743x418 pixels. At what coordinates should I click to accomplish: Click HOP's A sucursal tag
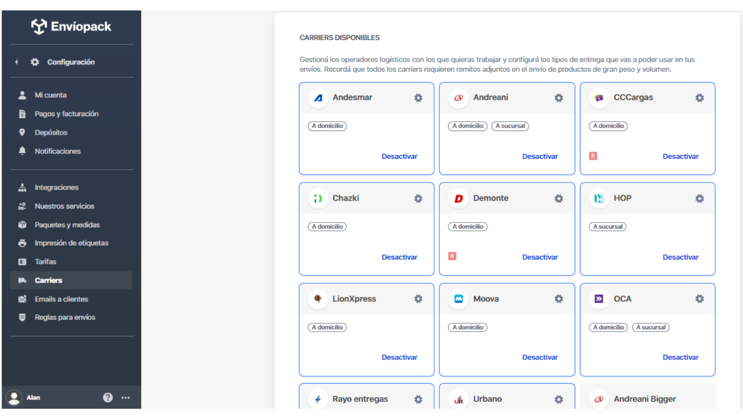(607, 227)
